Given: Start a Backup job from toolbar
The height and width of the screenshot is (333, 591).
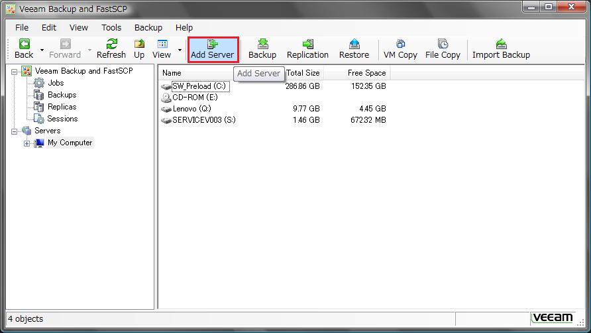Looking at the screenshot, I should (x=262, y=49).
